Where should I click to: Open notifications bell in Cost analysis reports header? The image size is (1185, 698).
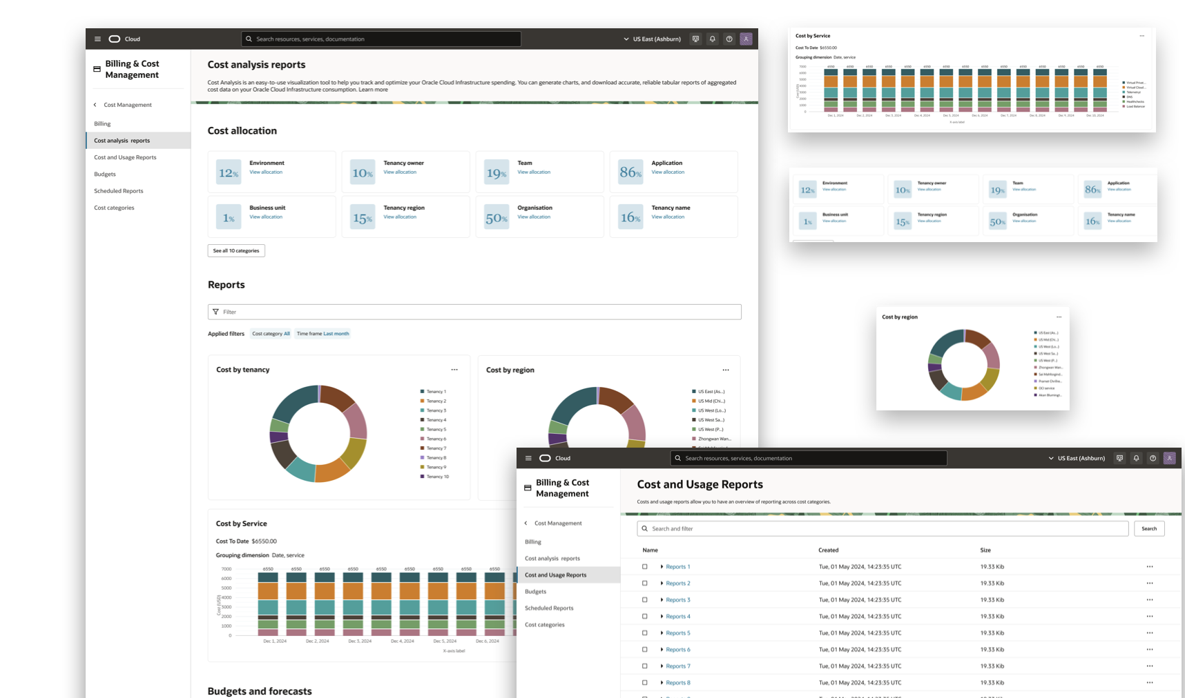click(x=713, y=39)
